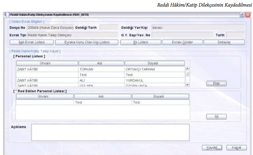Click the application icon in the title bar
The width and height of the screenshot is (253, 155).
pos(6,15)
